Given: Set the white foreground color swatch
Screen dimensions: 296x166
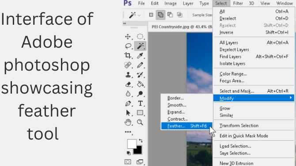Looking at the screenshot, I should point(132,144).
